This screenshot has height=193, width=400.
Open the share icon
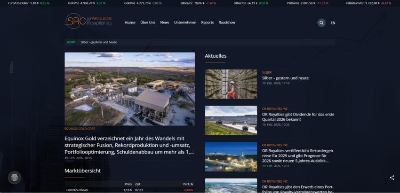[392, 178]
